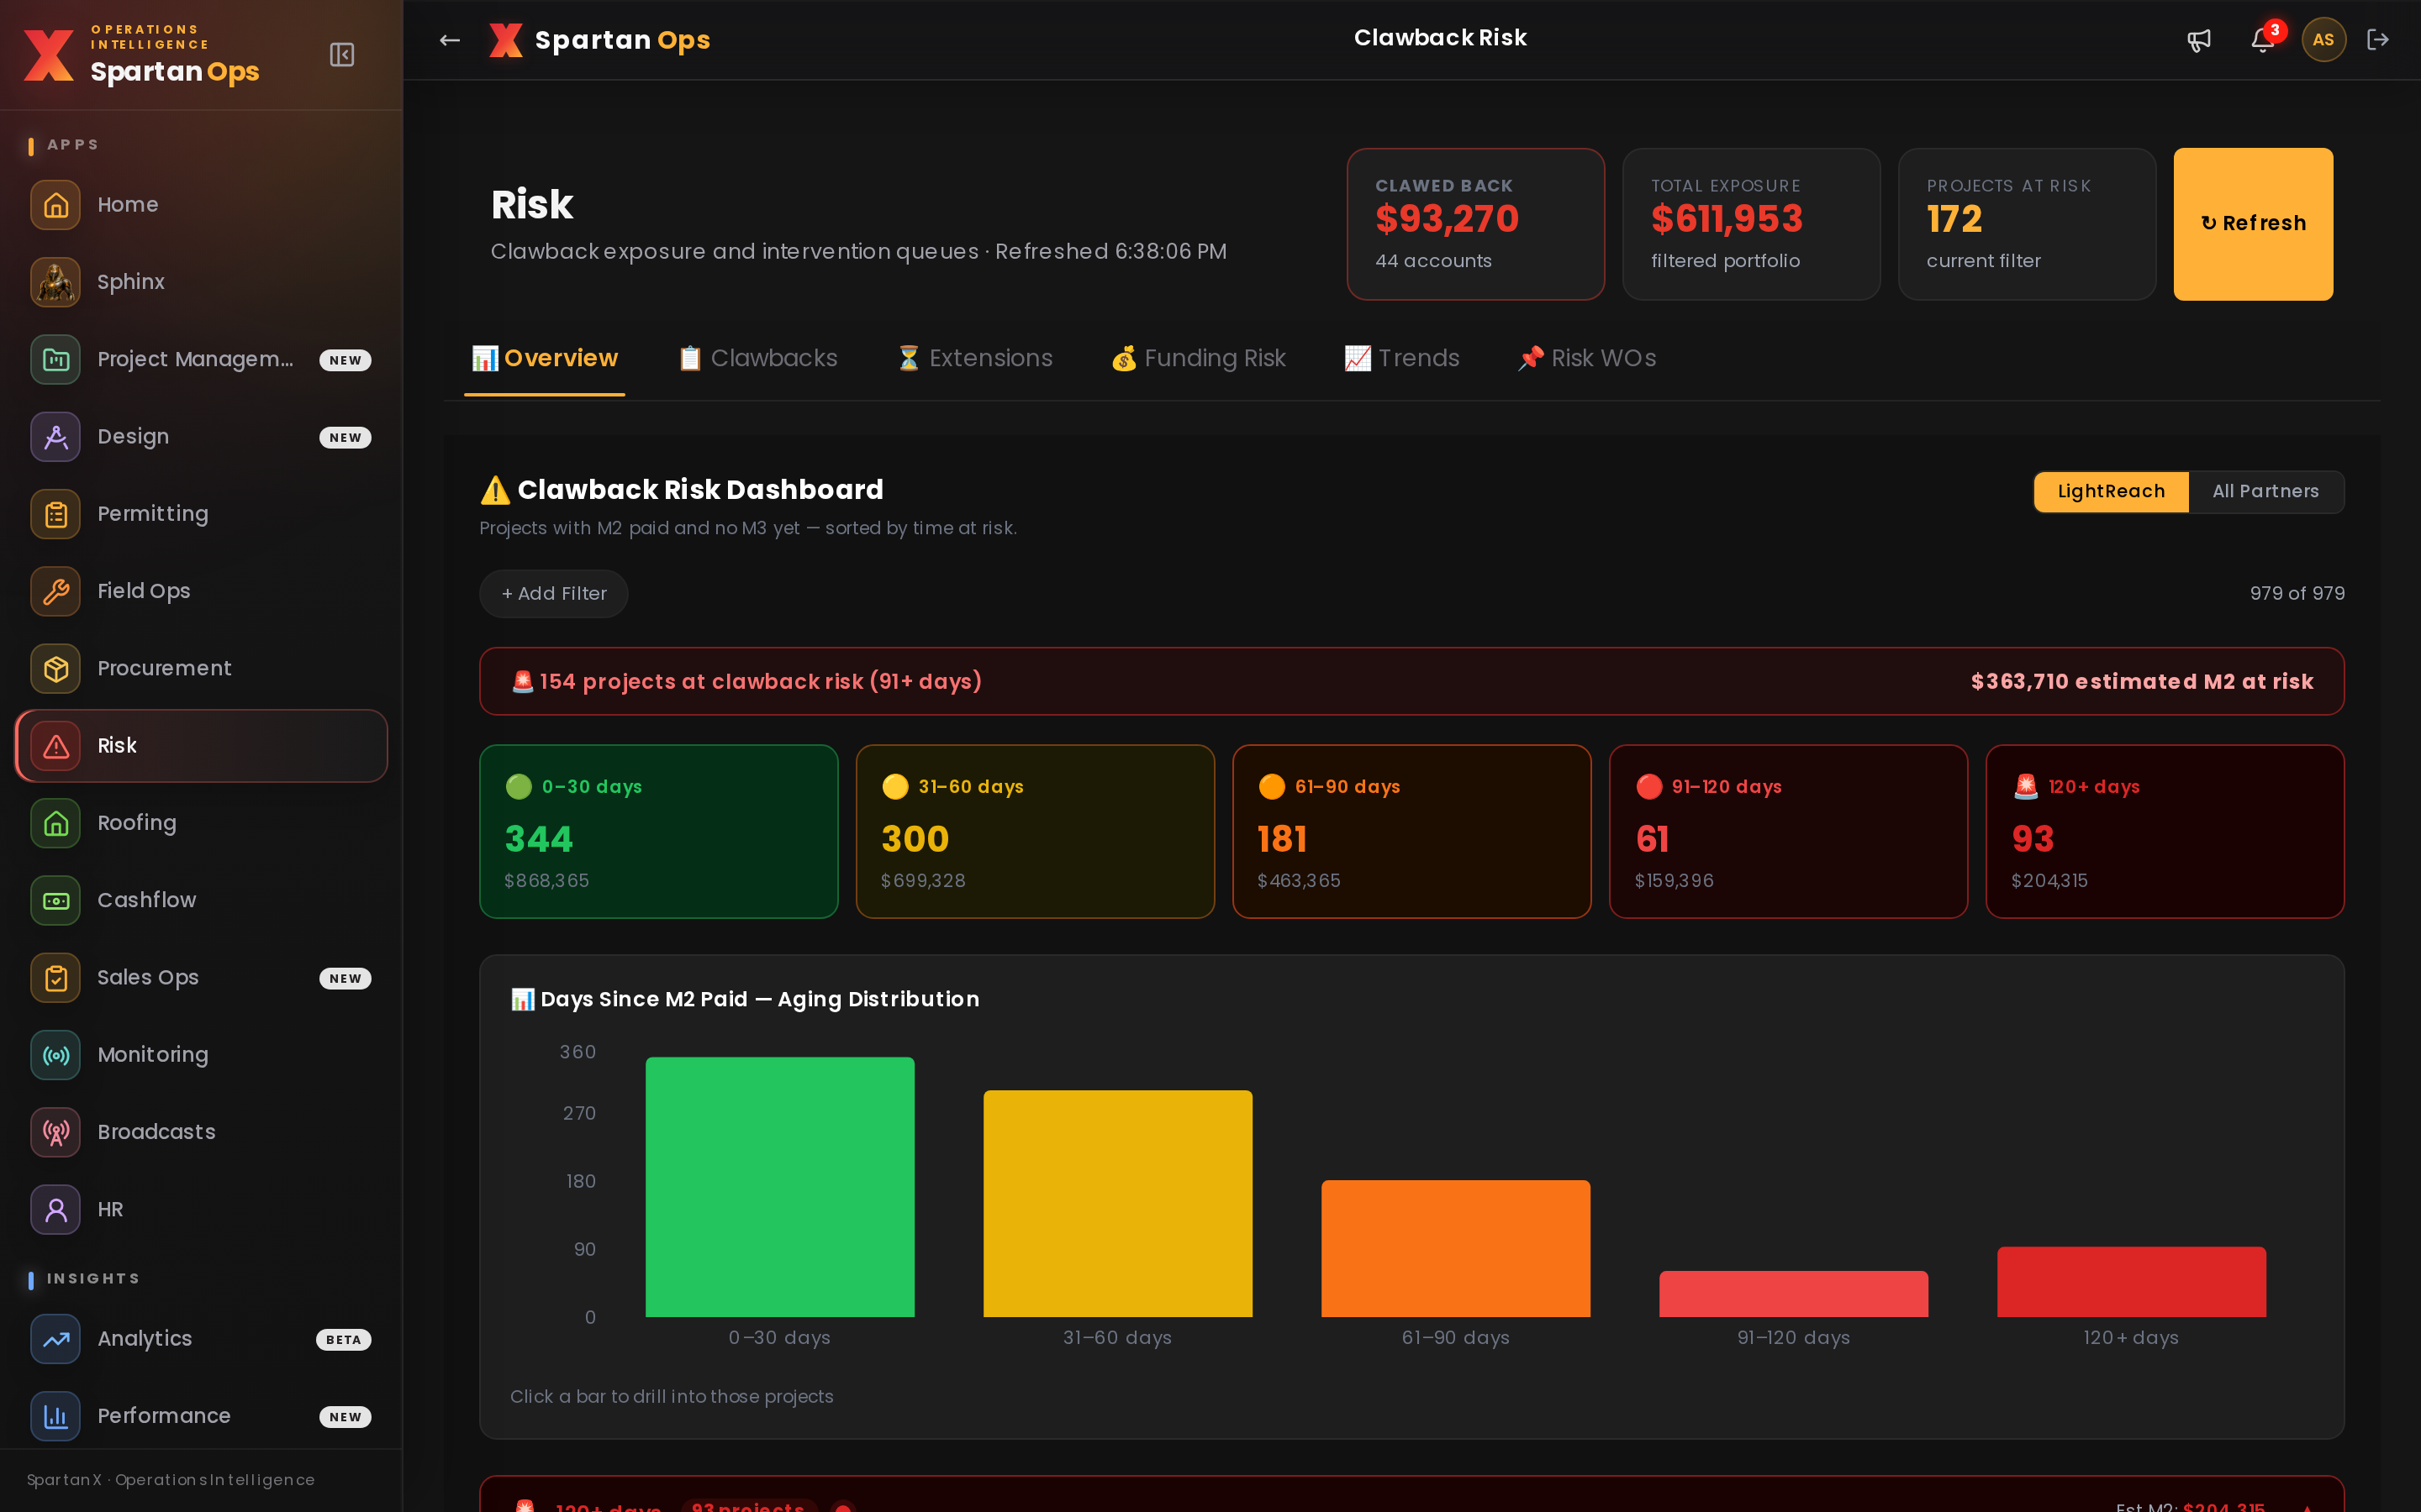The width and height of the screenshot is (2421, 1512).
Task: Open the 61–90 days card
Action: pos(1411,831)
